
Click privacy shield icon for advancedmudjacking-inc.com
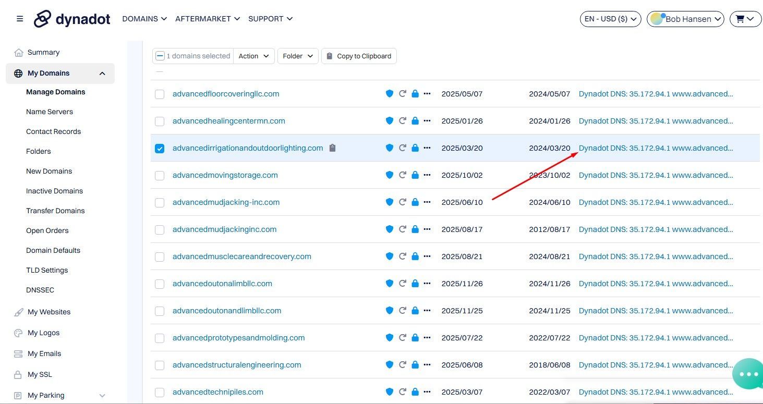click(389, 202)
